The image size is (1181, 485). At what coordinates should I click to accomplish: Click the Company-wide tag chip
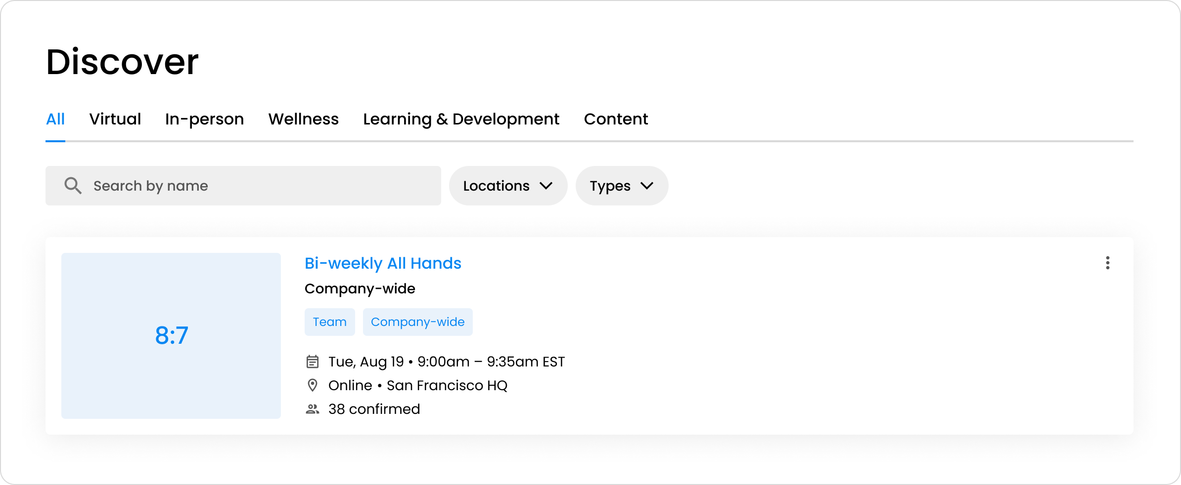(417, 322)
